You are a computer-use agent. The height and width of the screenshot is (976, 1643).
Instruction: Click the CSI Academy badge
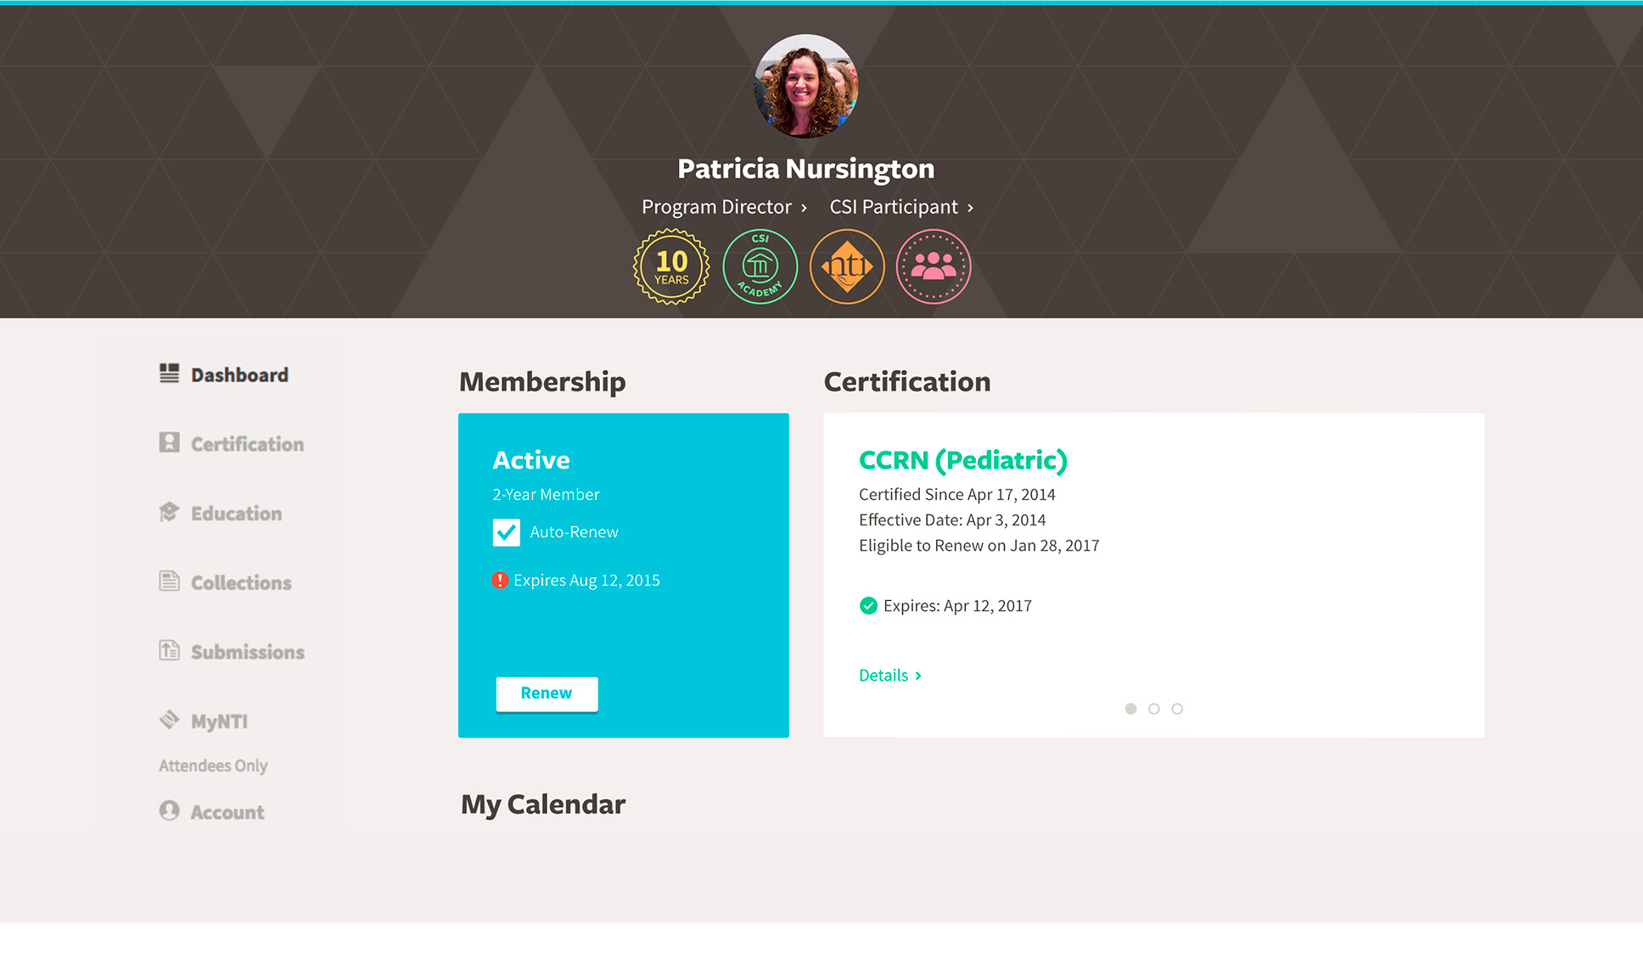(x=760, y=266)
